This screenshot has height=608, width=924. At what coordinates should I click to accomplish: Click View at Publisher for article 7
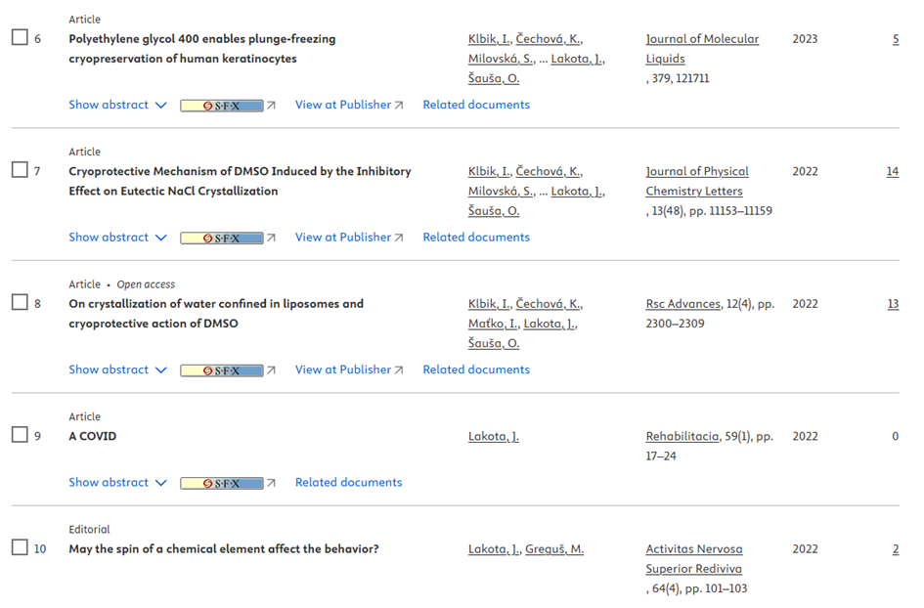click(349, 238)
